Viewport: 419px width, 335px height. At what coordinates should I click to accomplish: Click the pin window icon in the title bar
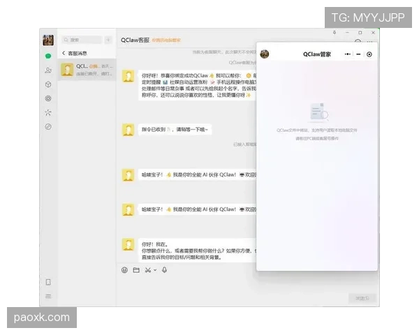(x=335, y=32)
